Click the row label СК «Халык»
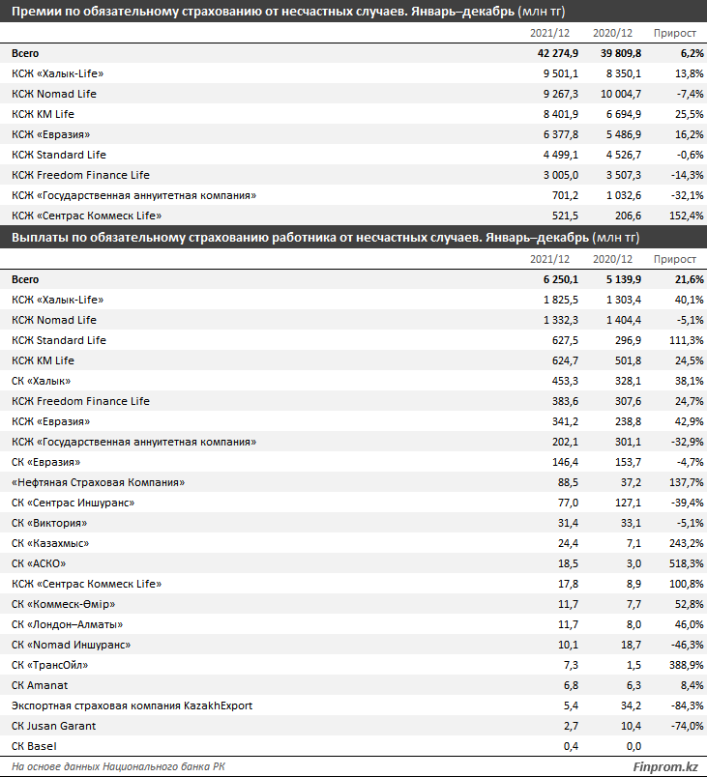This screenshot has height=777, width=707. [42, 381]
